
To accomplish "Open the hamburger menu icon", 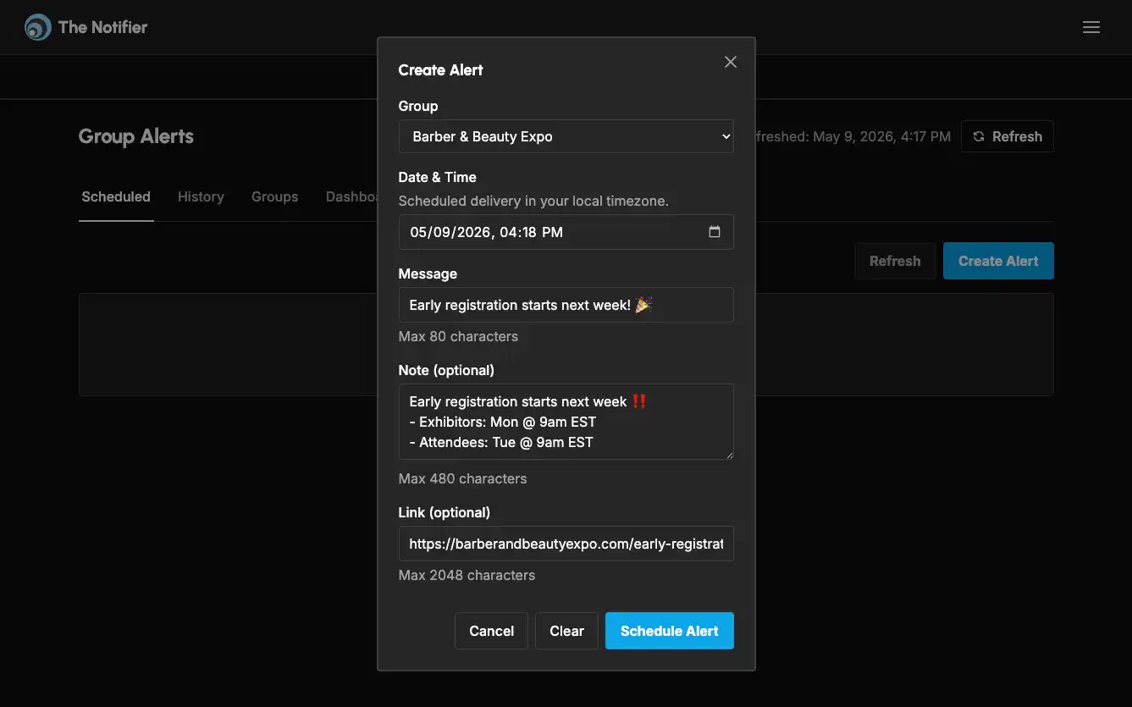I will [x=1091, y=27].
